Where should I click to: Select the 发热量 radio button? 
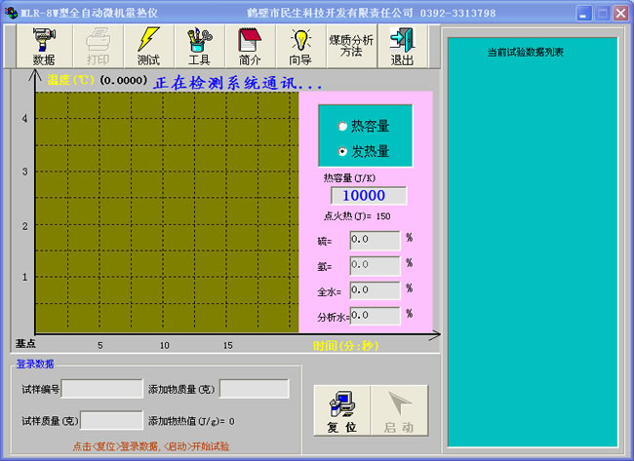coord(342,151)
